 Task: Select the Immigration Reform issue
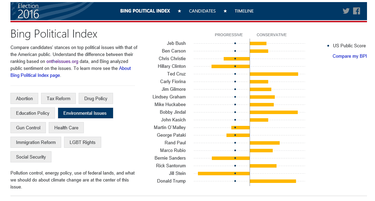pyautogui.click(x=36, y=142)
